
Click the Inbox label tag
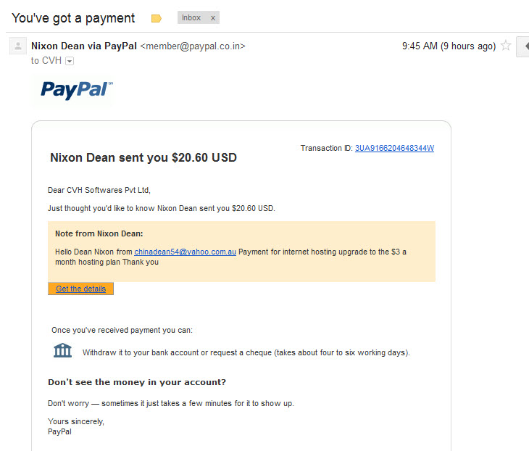pos(191,17)
